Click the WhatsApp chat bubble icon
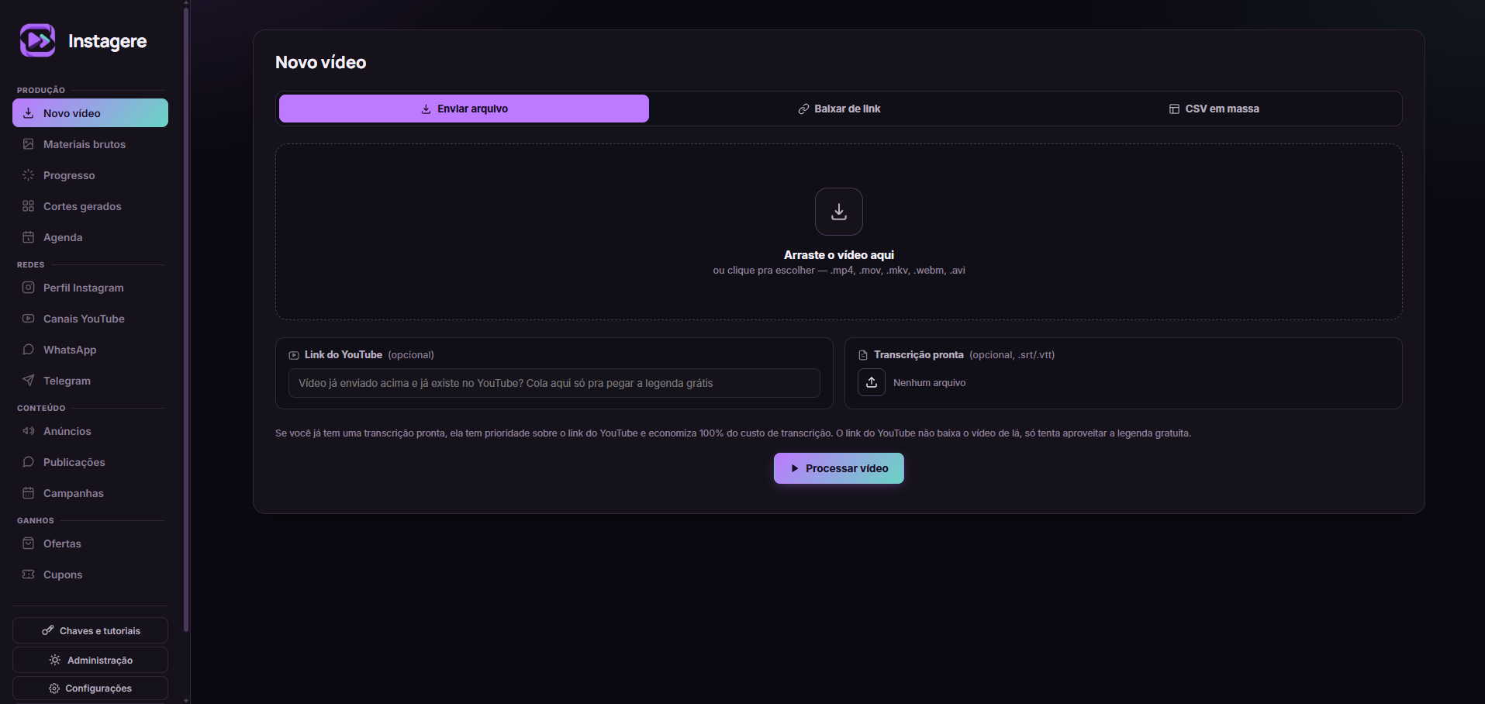The image size is (1485, 704). tap(29, 350)
